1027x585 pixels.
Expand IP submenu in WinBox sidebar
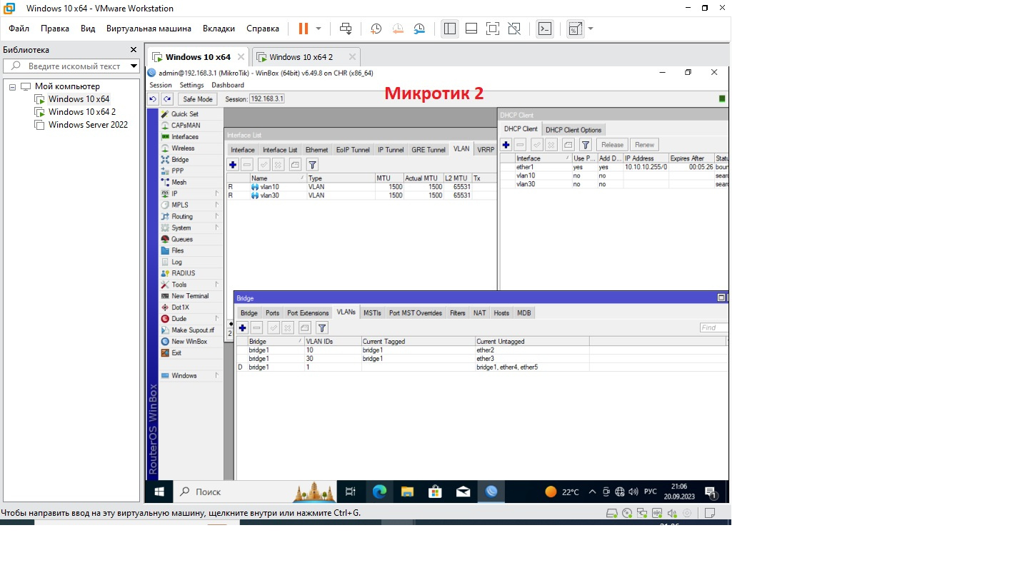[x=217, y=194]
